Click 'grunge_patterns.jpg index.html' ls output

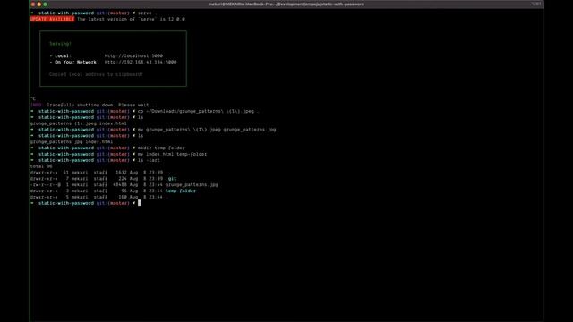pyautogui.click(x=72, y=141)
